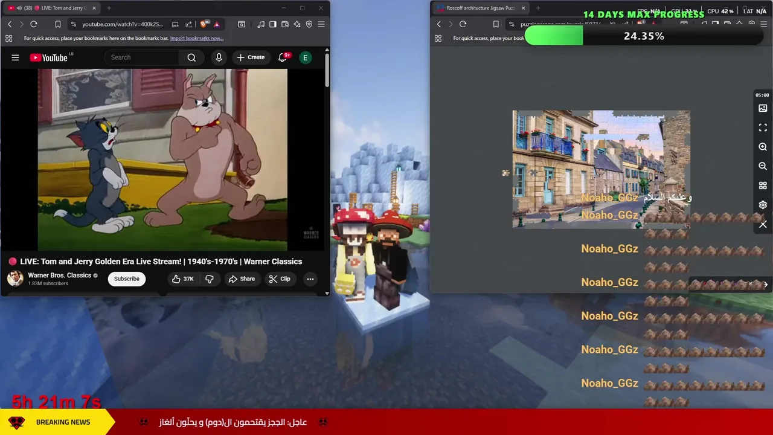Open Brave Shields lion icon in YouTube window
This screenshot has width=773, height=435.
204,24
